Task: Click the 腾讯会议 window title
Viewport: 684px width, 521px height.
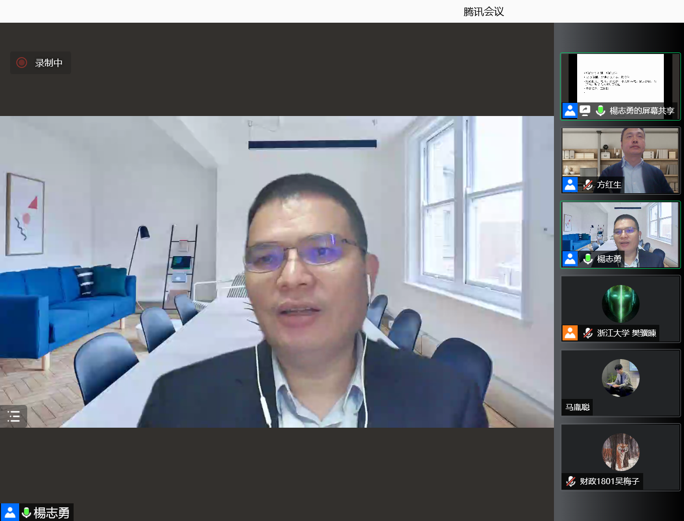Action: click(x=483, y=12)
